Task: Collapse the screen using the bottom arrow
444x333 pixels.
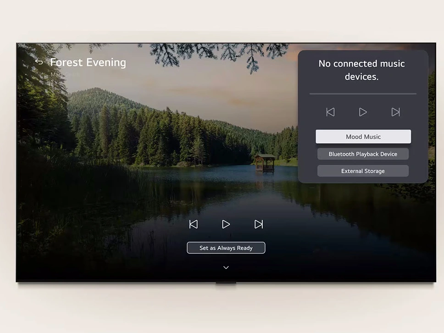Action: click(x=226, y=267)
